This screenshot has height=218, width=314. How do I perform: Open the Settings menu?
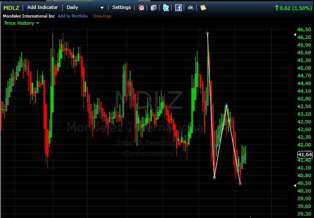[122, 7]
